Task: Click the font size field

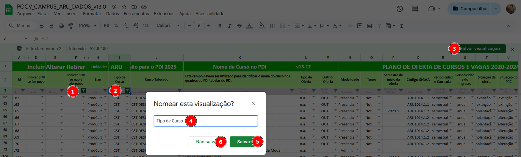Action: pos(199,26)
